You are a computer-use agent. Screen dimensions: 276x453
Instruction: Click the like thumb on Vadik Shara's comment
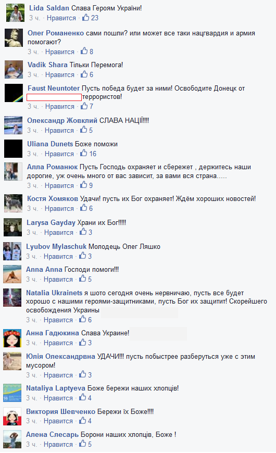click(84, 74)
